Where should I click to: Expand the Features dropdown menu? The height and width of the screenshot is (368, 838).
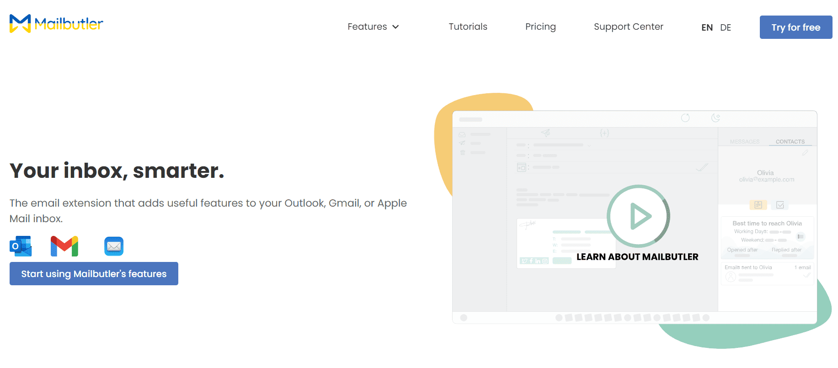[x=374, y=27]
